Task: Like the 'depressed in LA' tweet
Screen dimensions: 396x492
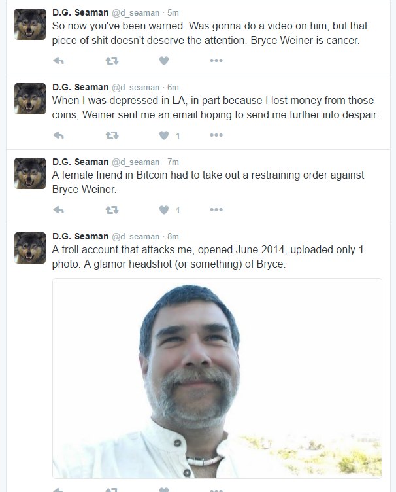Action: tap(164, 135)
